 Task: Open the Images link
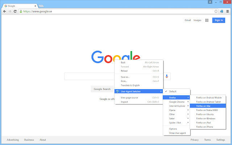pyautogui.click(x=197, y=20)
